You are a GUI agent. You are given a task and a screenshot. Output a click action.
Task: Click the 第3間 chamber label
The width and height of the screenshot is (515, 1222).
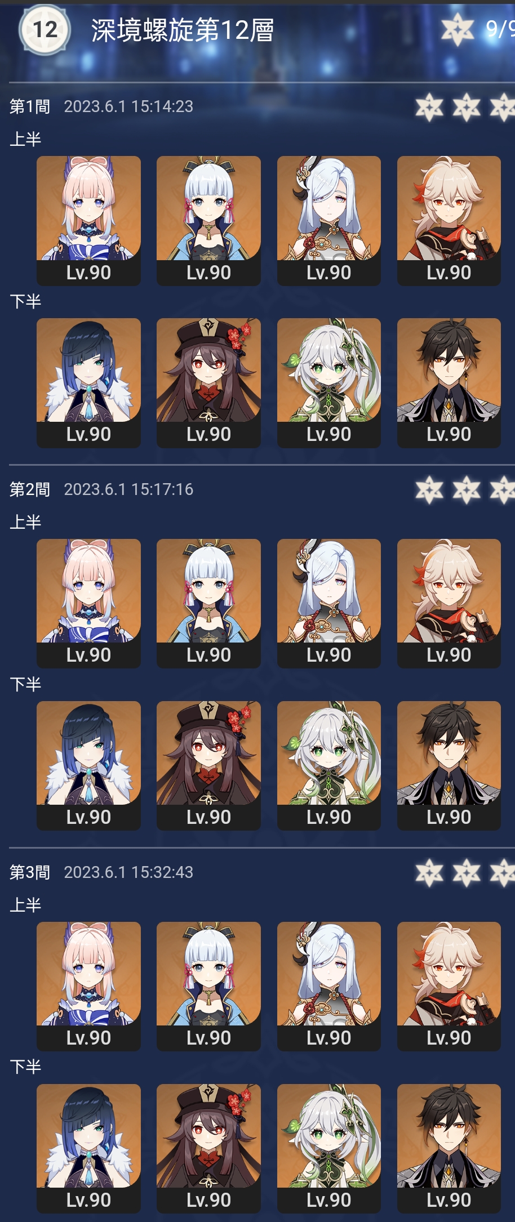(30, 872)
